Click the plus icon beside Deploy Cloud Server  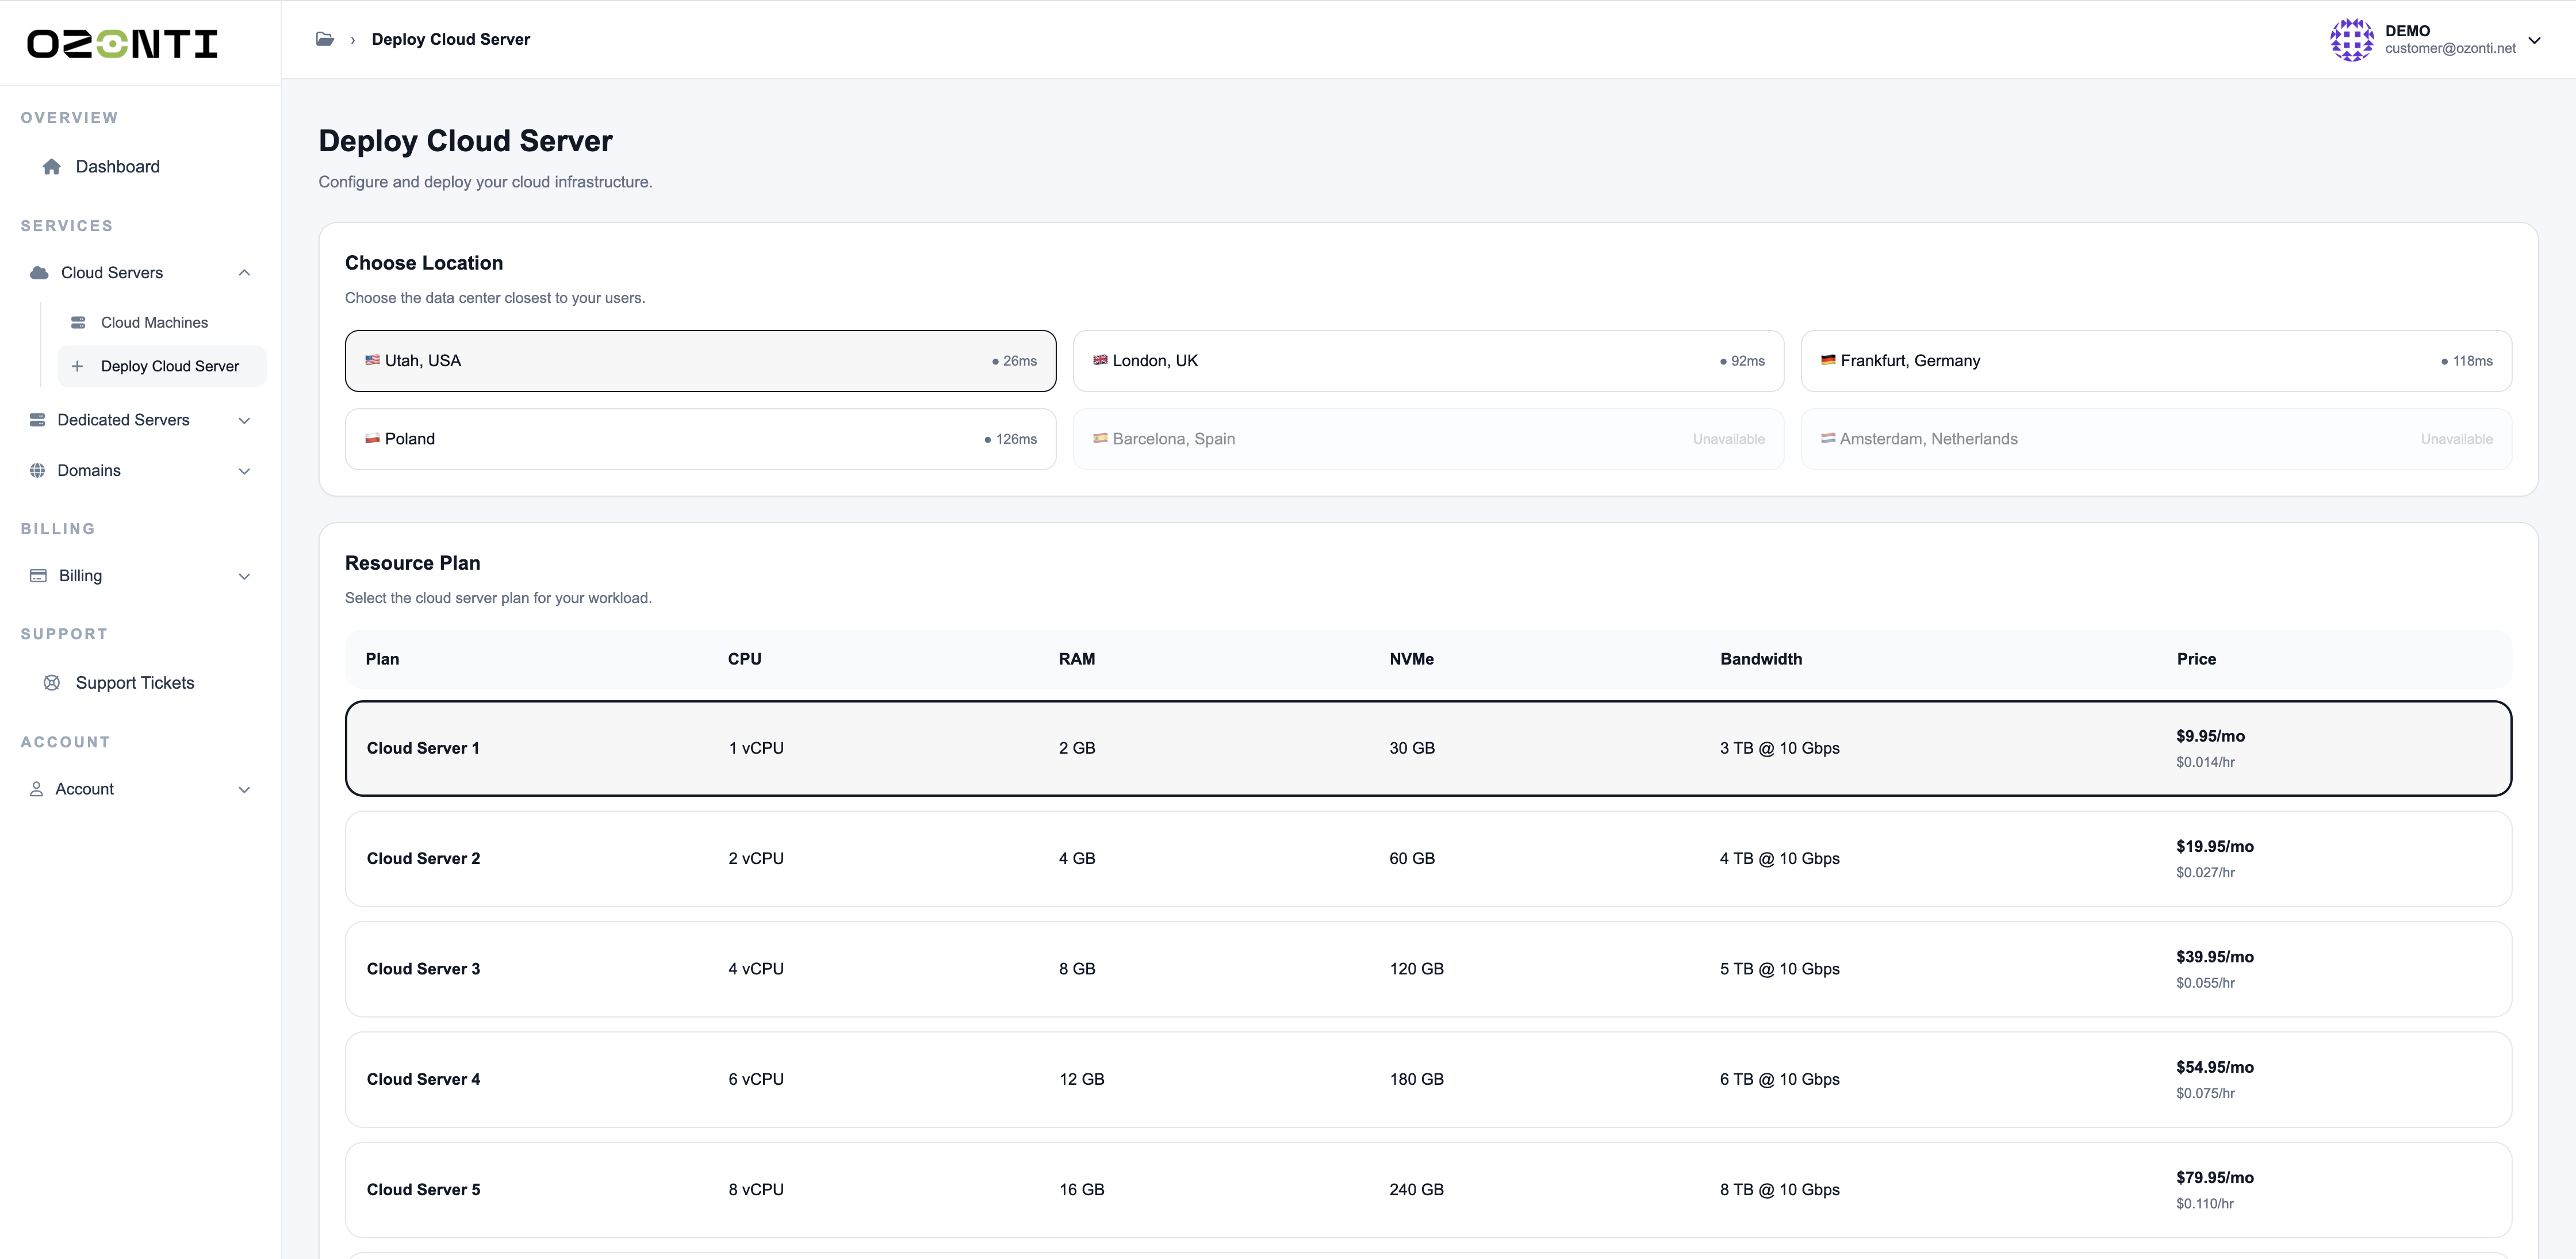pyautogui.click(x=77, y=366)
